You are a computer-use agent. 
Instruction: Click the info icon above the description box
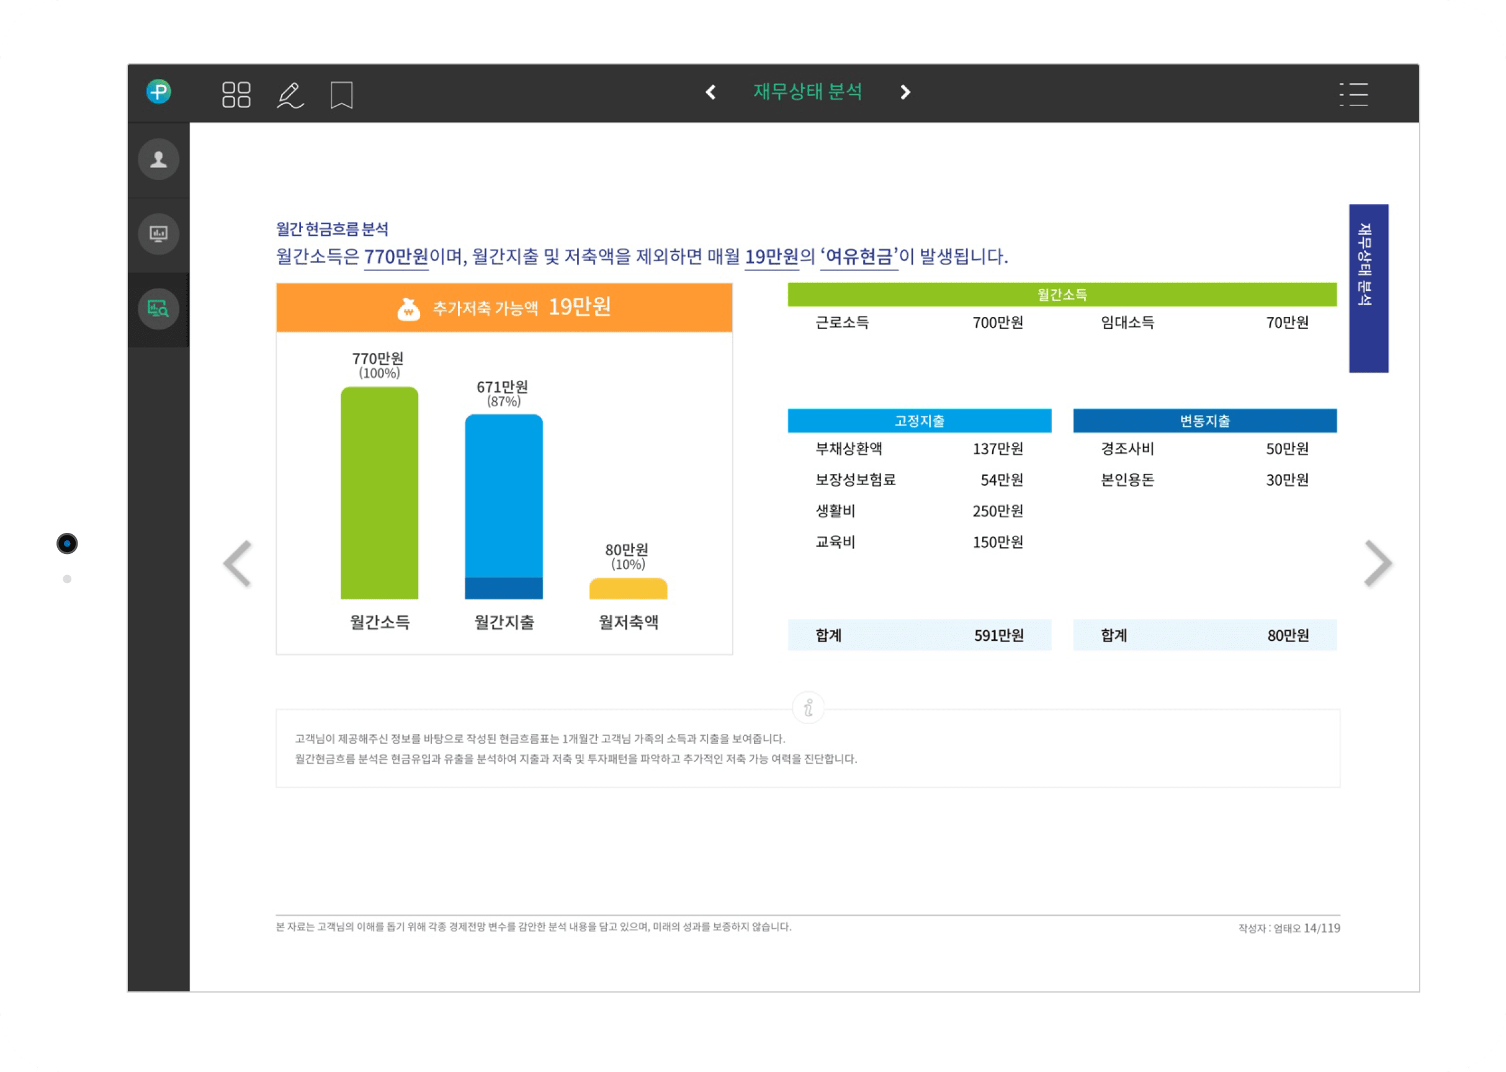pyautogui.click(x=808, y=708)
